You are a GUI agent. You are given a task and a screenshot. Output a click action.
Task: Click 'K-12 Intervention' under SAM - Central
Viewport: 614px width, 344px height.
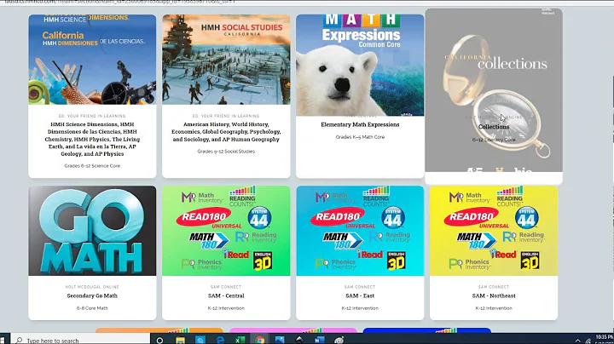coord(226,308)
